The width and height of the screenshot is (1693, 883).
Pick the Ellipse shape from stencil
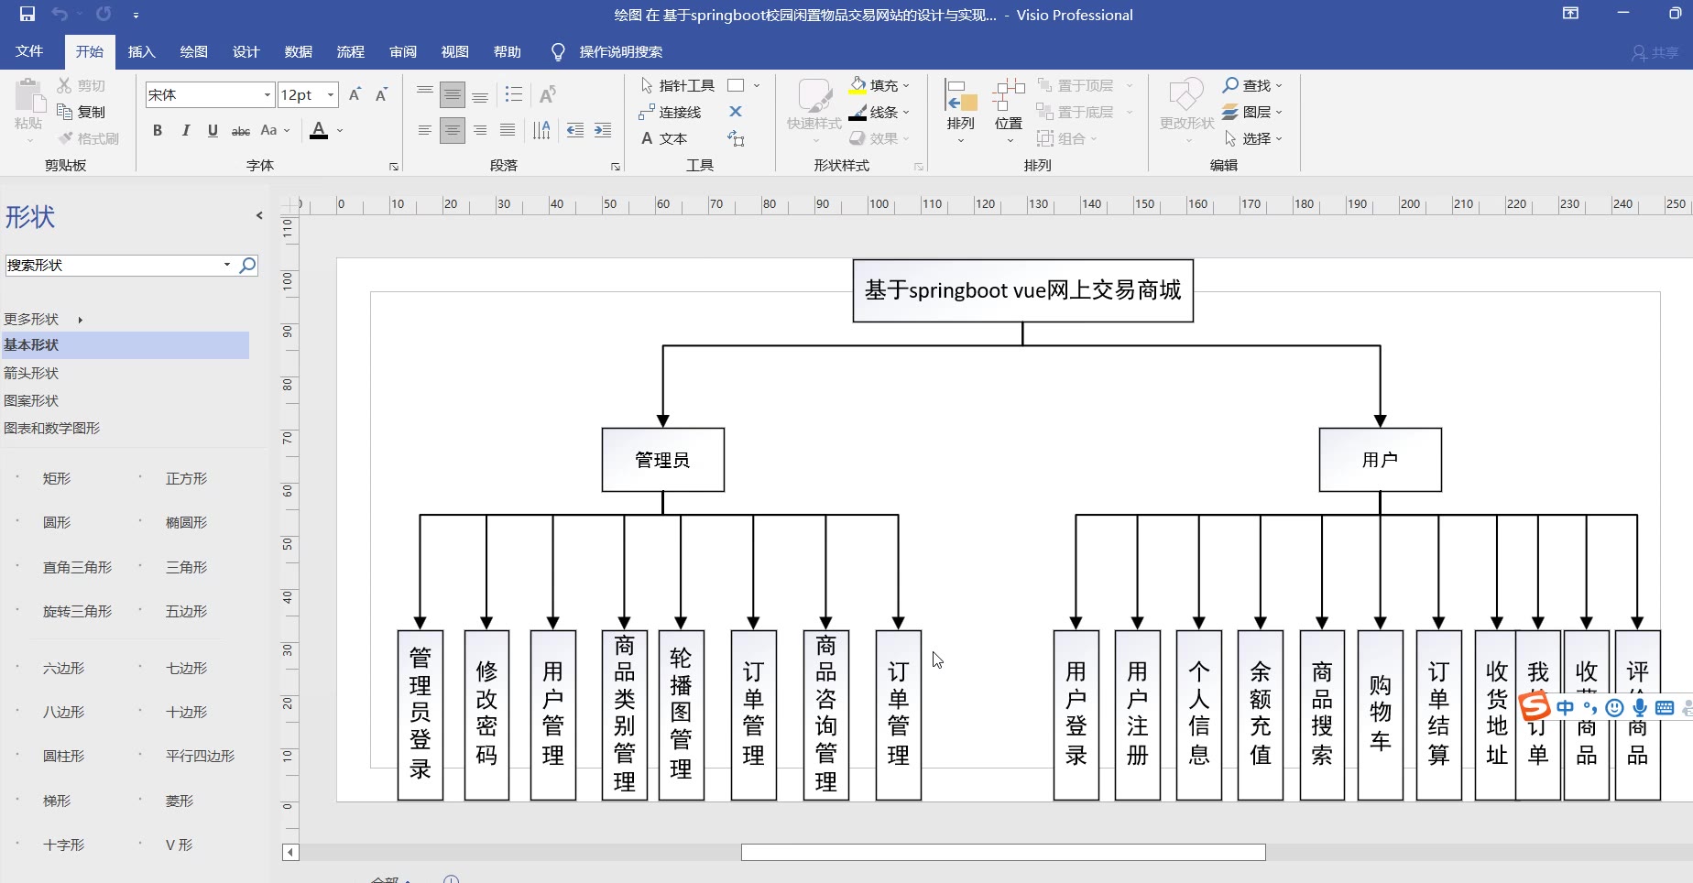[186, 522]
